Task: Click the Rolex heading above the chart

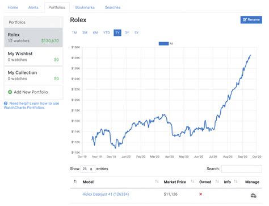Action: 78,20
